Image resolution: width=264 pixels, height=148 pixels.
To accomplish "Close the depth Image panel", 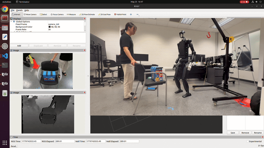I will 85,92.
